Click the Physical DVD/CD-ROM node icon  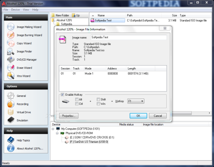(63, 133)
